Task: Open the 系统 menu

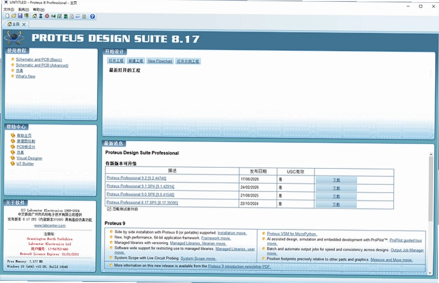Action: [24, 9]
